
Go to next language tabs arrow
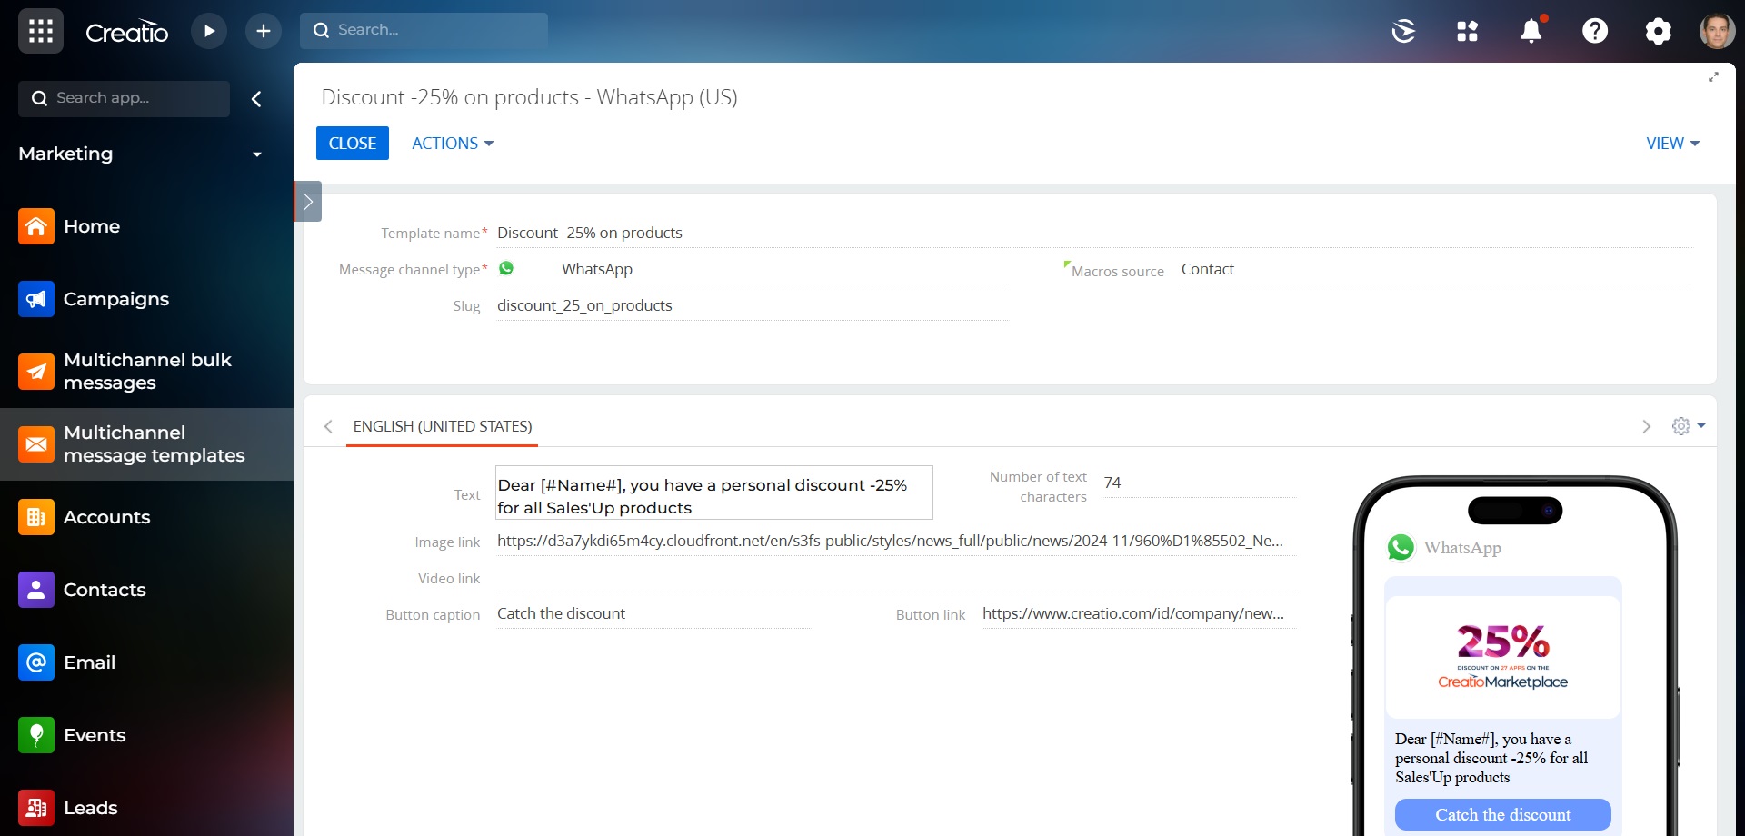click(x=1646, y=426)
